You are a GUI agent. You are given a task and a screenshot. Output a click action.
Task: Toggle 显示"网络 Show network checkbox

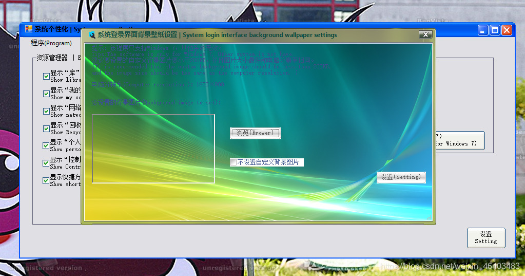pyautogui.click(x=47, y=111)
